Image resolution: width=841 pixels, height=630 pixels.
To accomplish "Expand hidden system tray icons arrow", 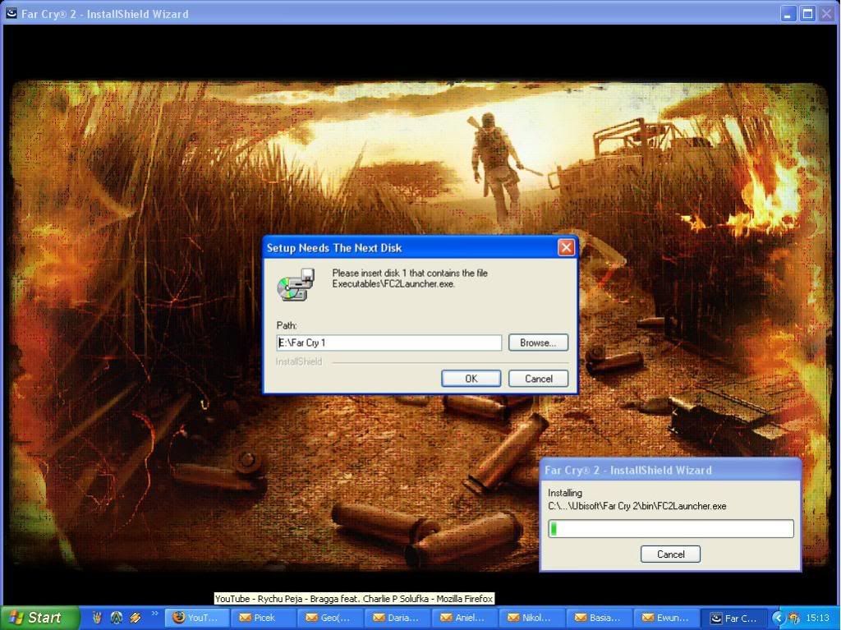I will (x=777, y=619).
